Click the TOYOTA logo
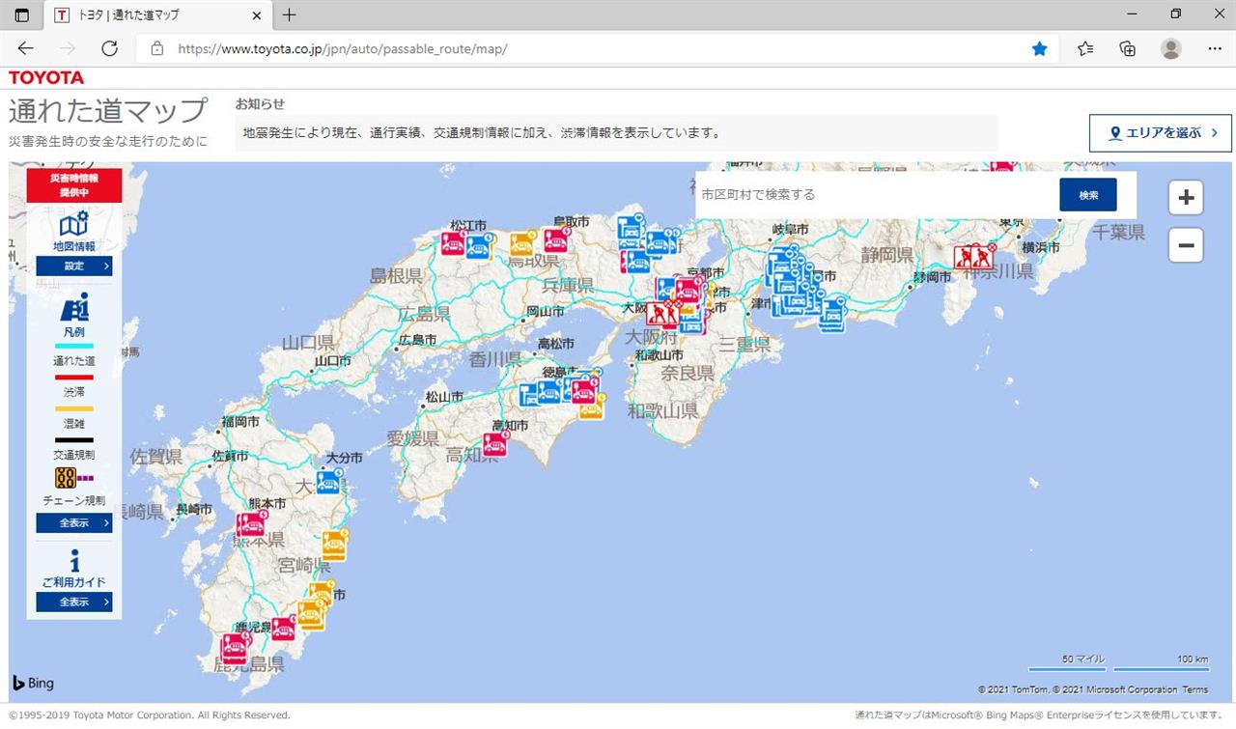Viewport: 1236px width, 729px height. point(46,77)
